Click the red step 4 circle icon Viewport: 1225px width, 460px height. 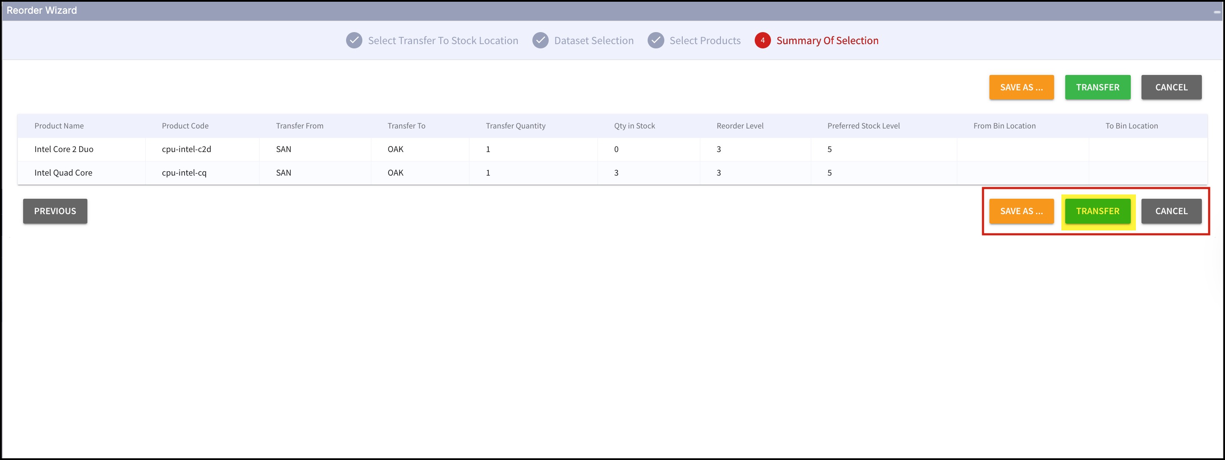coord(762,40)
